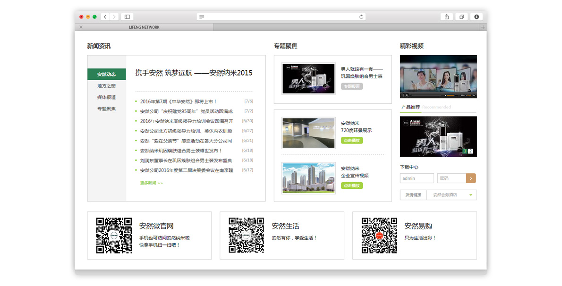Viewport: 562px width, 286px height.
Task: Switch to banner slide 2
Action: pyautogui.click(x=470, y=151)
